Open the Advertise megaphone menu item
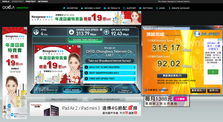The height and width of the screenshot is (122, 223). point(70,8)
